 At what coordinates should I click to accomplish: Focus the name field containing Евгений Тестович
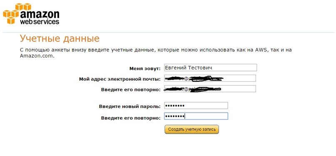[x=210, y=68]
